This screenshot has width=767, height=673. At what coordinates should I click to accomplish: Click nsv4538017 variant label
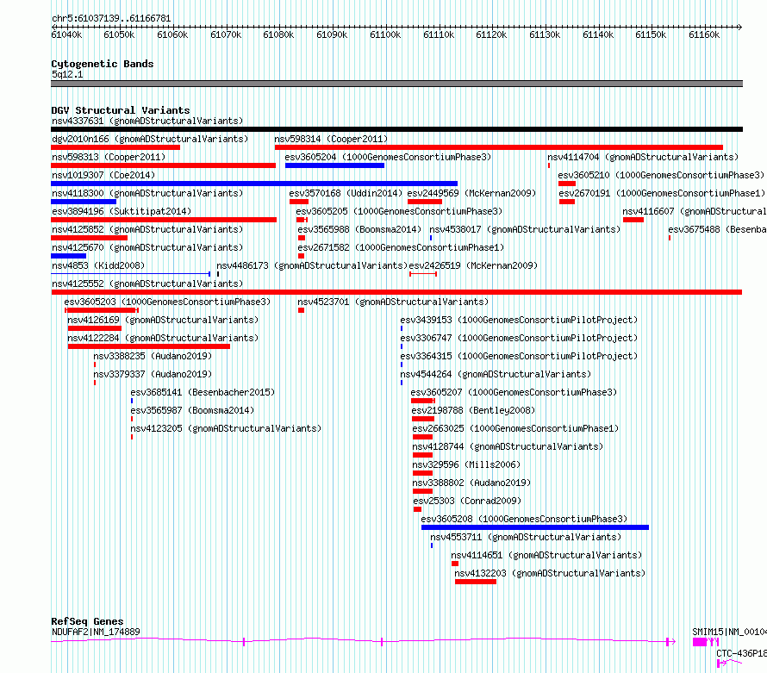click(x=525, y=229)
